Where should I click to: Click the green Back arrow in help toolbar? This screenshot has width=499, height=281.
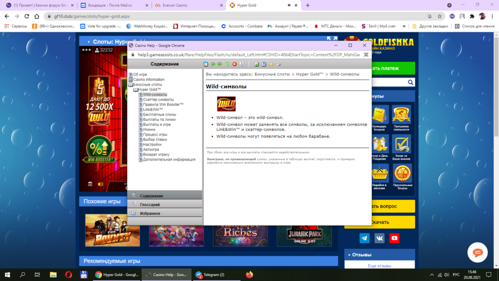coord(213,64)
